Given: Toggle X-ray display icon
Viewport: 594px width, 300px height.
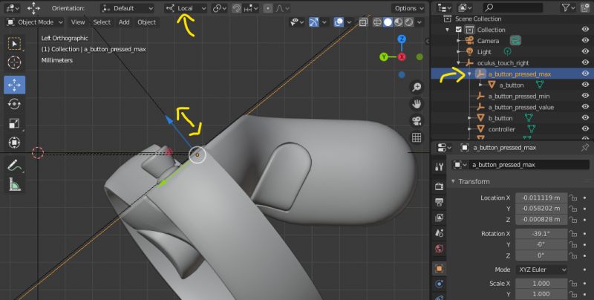Looking at the screenshot, I should click(363, 22).
